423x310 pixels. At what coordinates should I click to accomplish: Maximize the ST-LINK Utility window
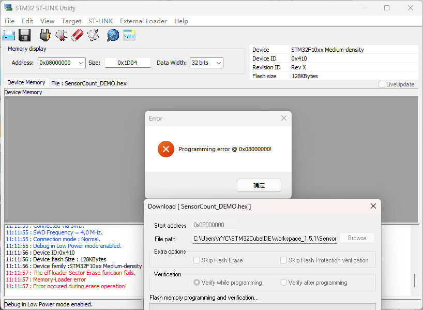point(387,8)
